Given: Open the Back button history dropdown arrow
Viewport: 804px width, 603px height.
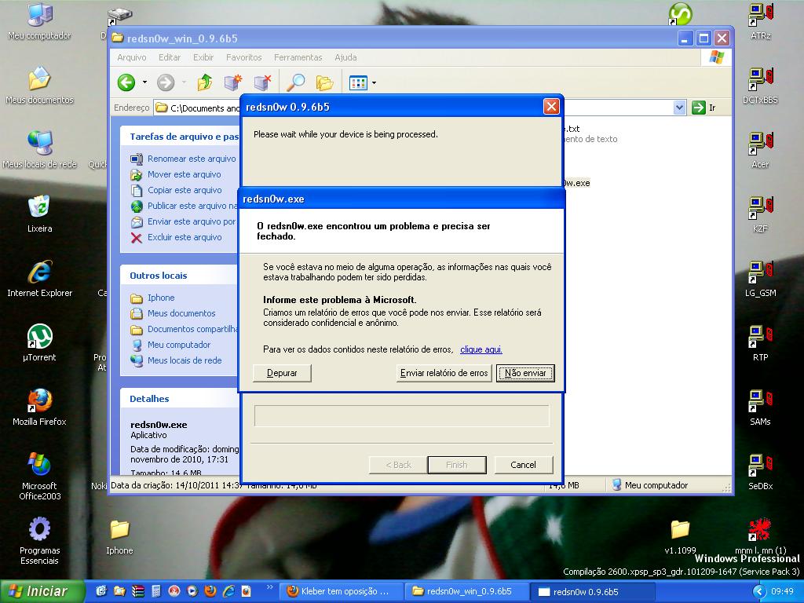Looking at the screenshot, I should tap(144, 82).
